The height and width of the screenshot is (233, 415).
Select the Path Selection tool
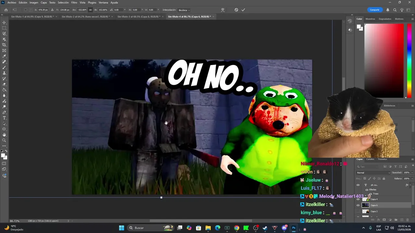4,124
